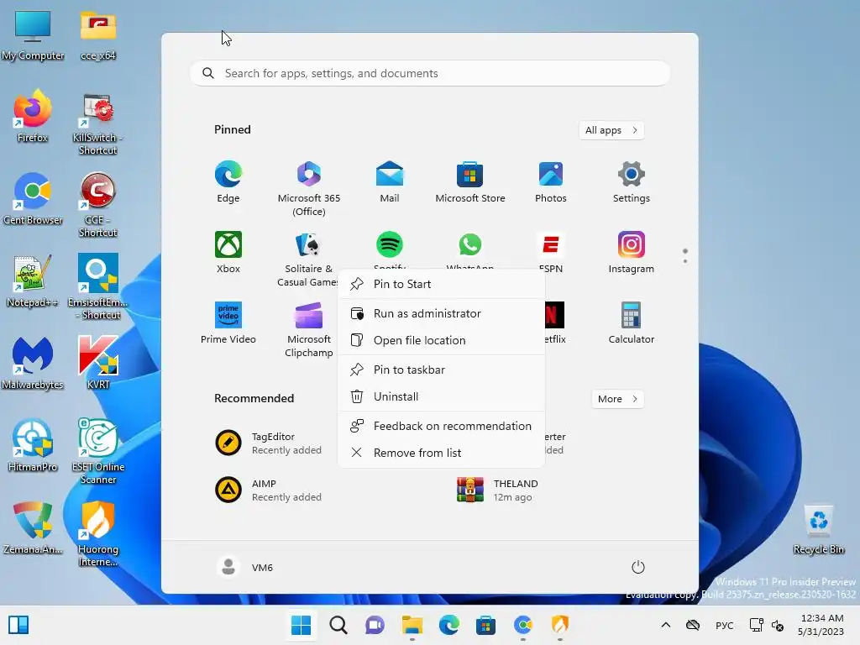Open VM6 user account menu
Viewport: 860px width, 645px height.
[245, 567]
